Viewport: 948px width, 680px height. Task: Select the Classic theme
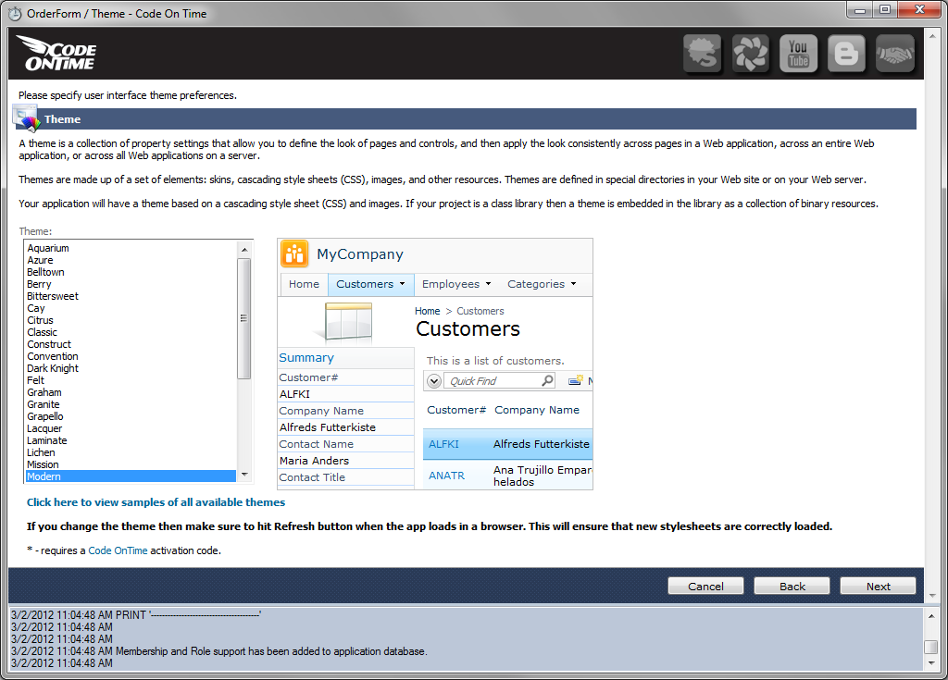(x=130, y=332)
